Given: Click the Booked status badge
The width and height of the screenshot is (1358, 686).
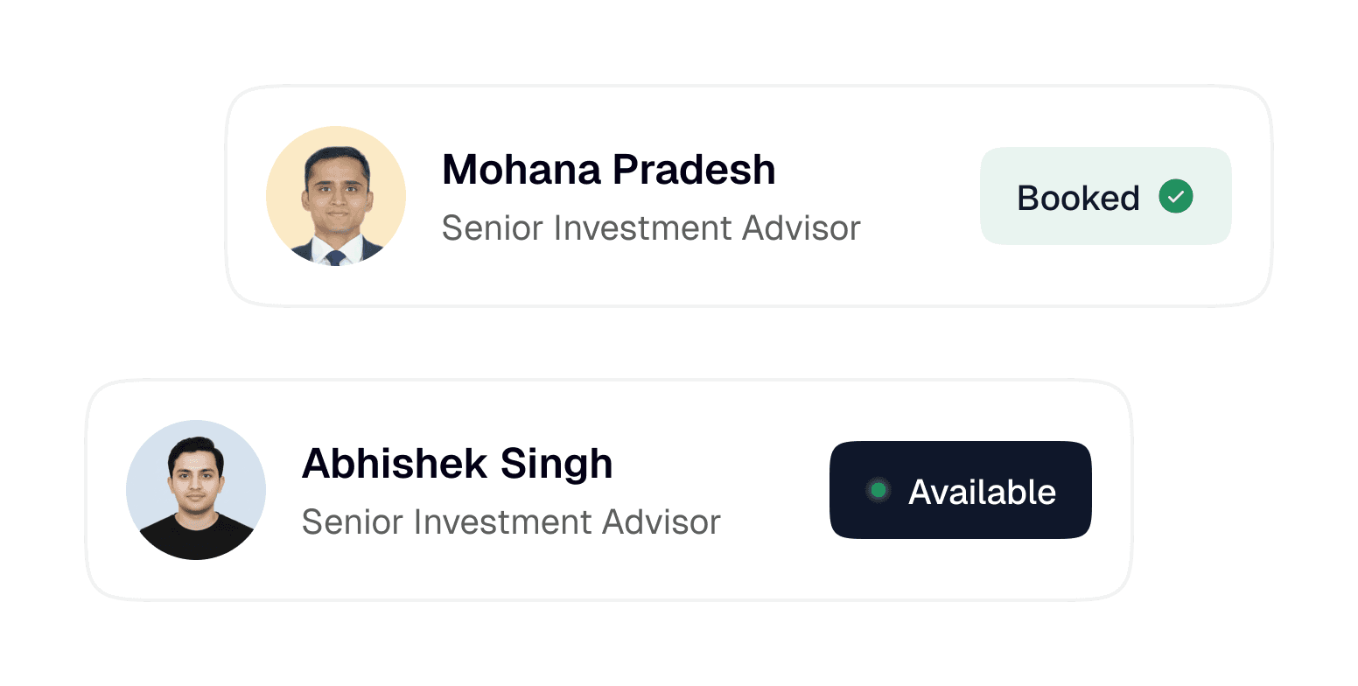Looking at the screenshot, I should (1106, 196).
